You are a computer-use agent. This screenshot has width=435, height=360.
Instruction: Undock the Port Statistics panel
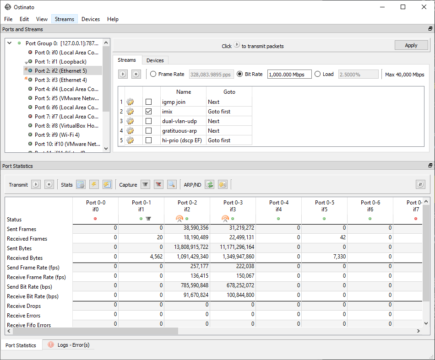[430, 166]
